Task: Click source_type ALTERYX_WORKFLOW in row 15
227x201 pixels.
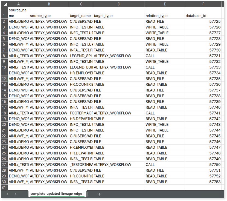Action: (x=49, y=96)
